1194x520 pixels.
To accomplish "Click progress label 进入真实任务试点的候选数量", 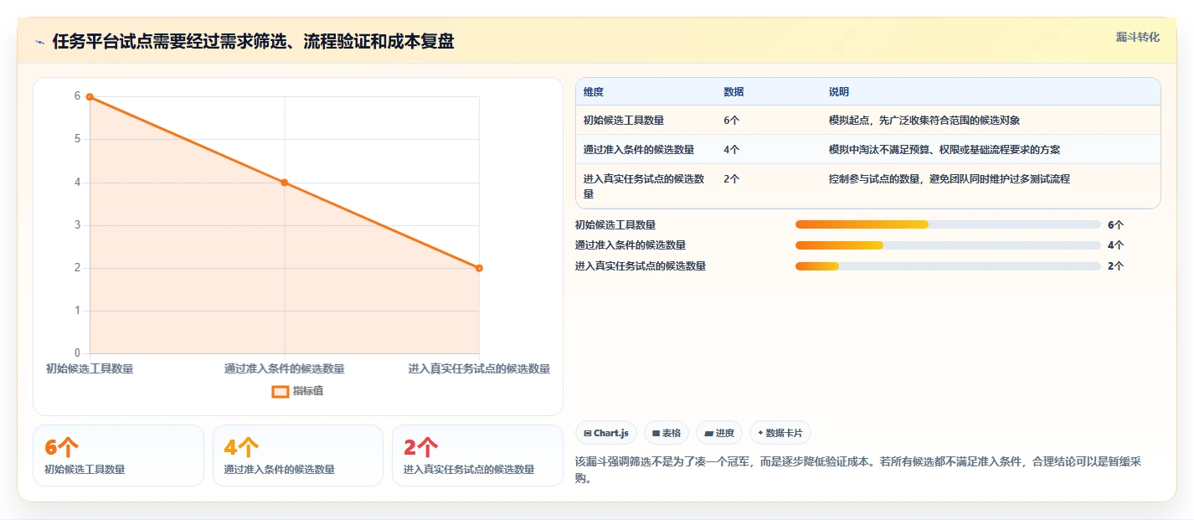I will [x=641, y=266].
